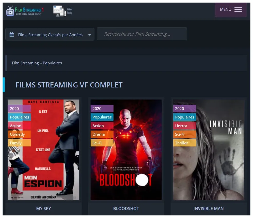
Task: Open the Bloodshot movie title link
Action: [x=126, y=209]
